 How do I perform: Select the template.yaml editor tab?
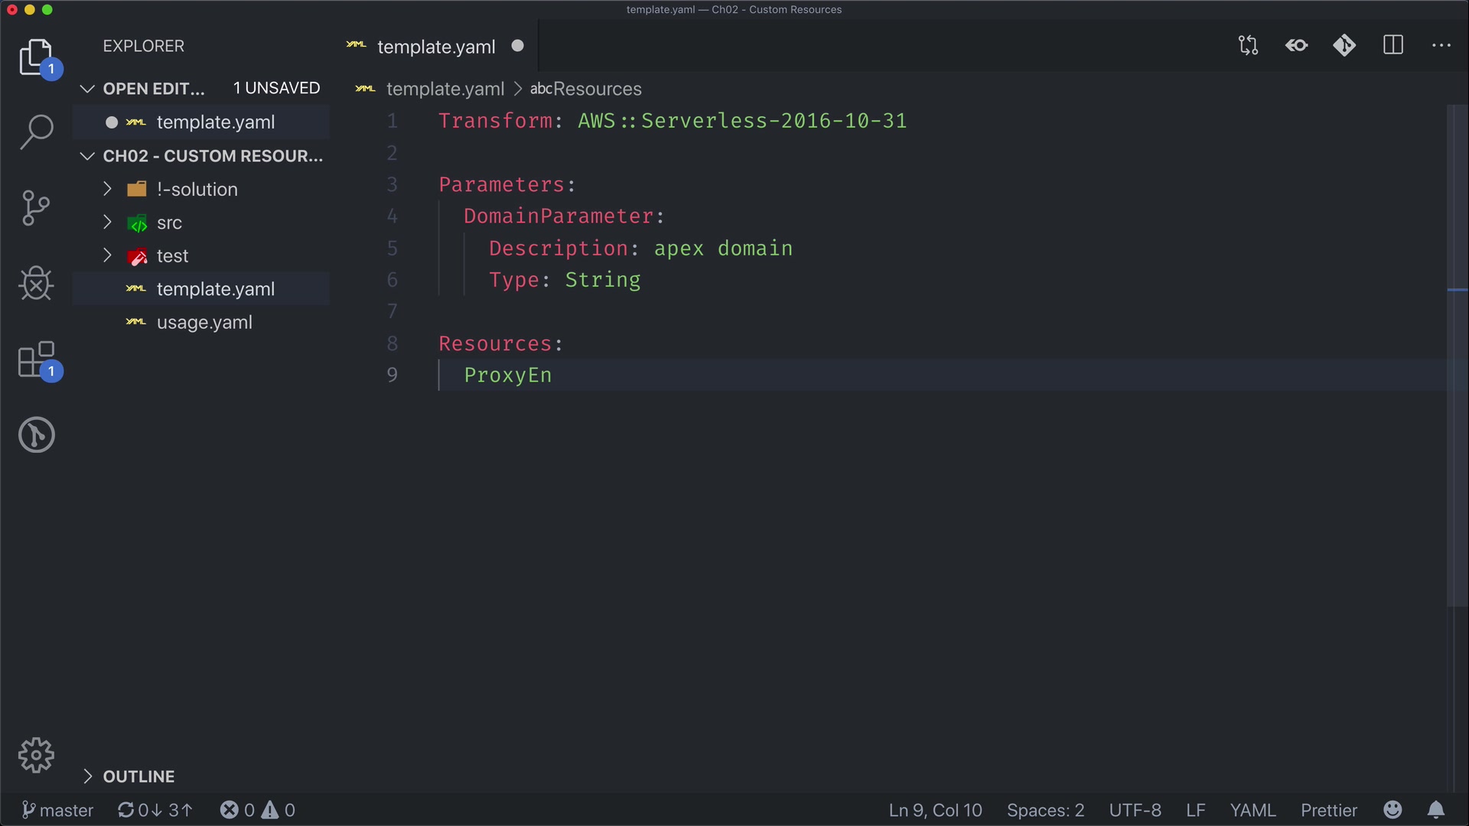coord(436,47)
